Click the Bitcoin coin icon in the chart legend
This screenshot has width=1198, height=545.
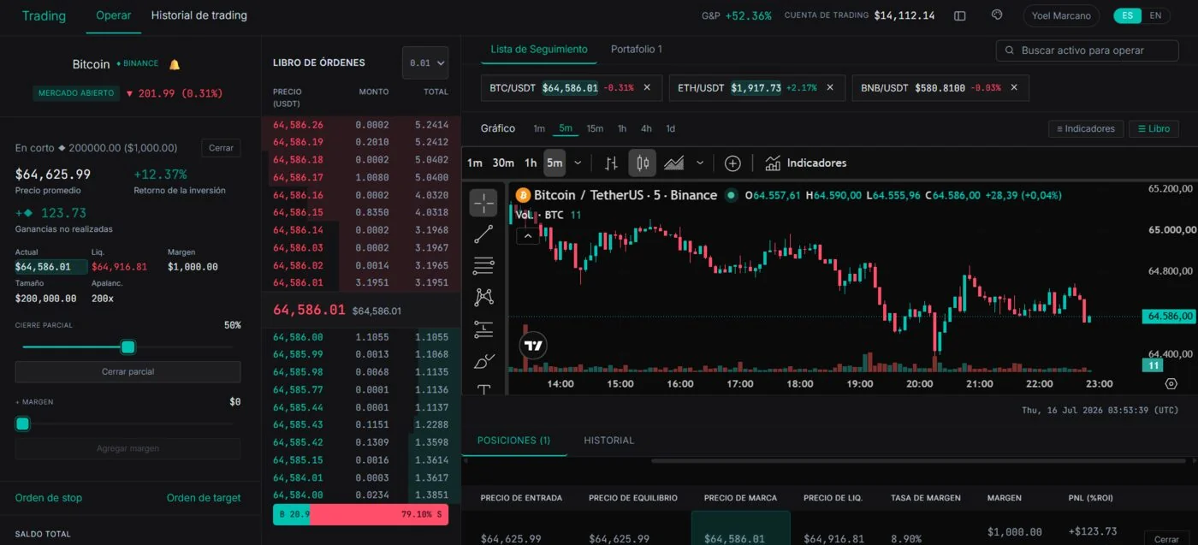click(522, 195)
